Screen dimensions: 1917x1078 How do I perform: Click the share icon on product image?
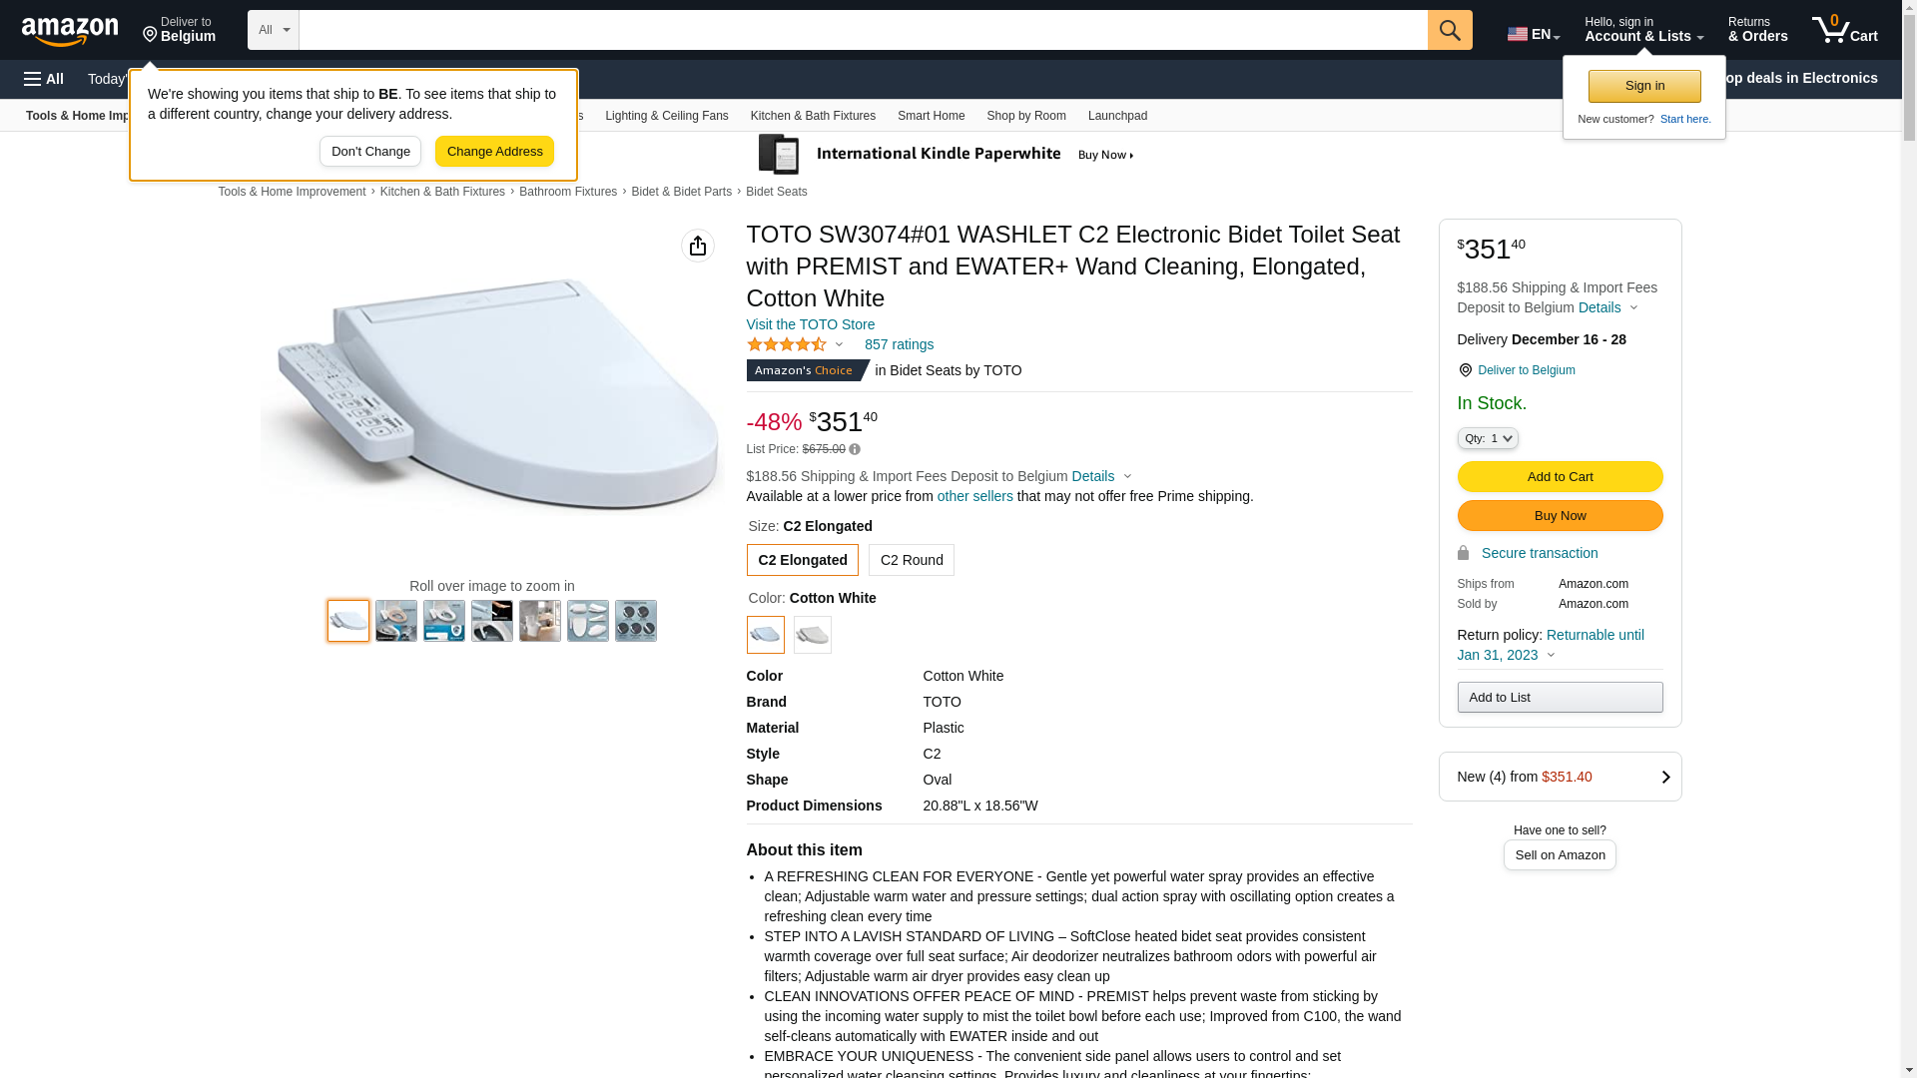click(x=698, y=246)
